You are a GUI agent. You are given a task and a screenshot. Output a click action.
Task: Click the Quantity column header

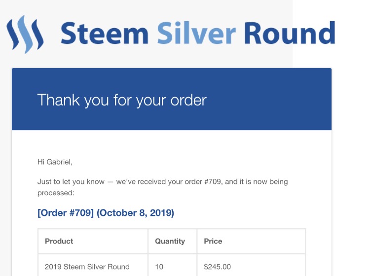[170, 241]
